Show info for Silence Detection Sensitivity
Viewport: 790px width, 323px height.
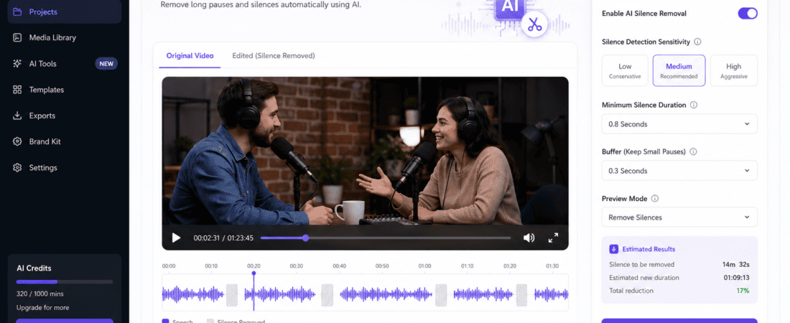click(x=697, y=42)
